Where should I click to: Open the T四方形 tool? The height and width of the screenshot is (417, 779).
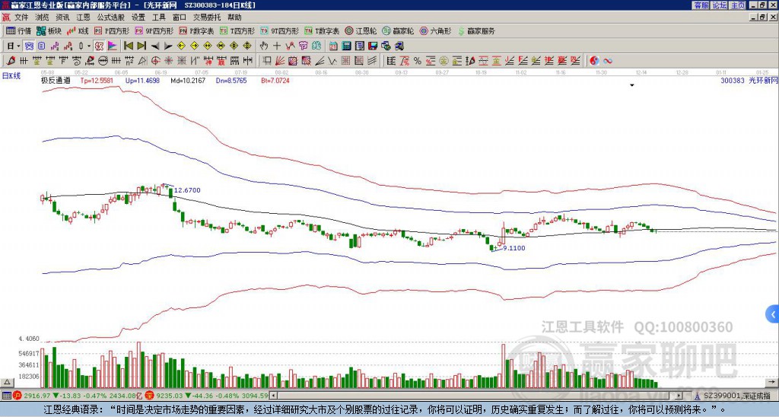237,30
